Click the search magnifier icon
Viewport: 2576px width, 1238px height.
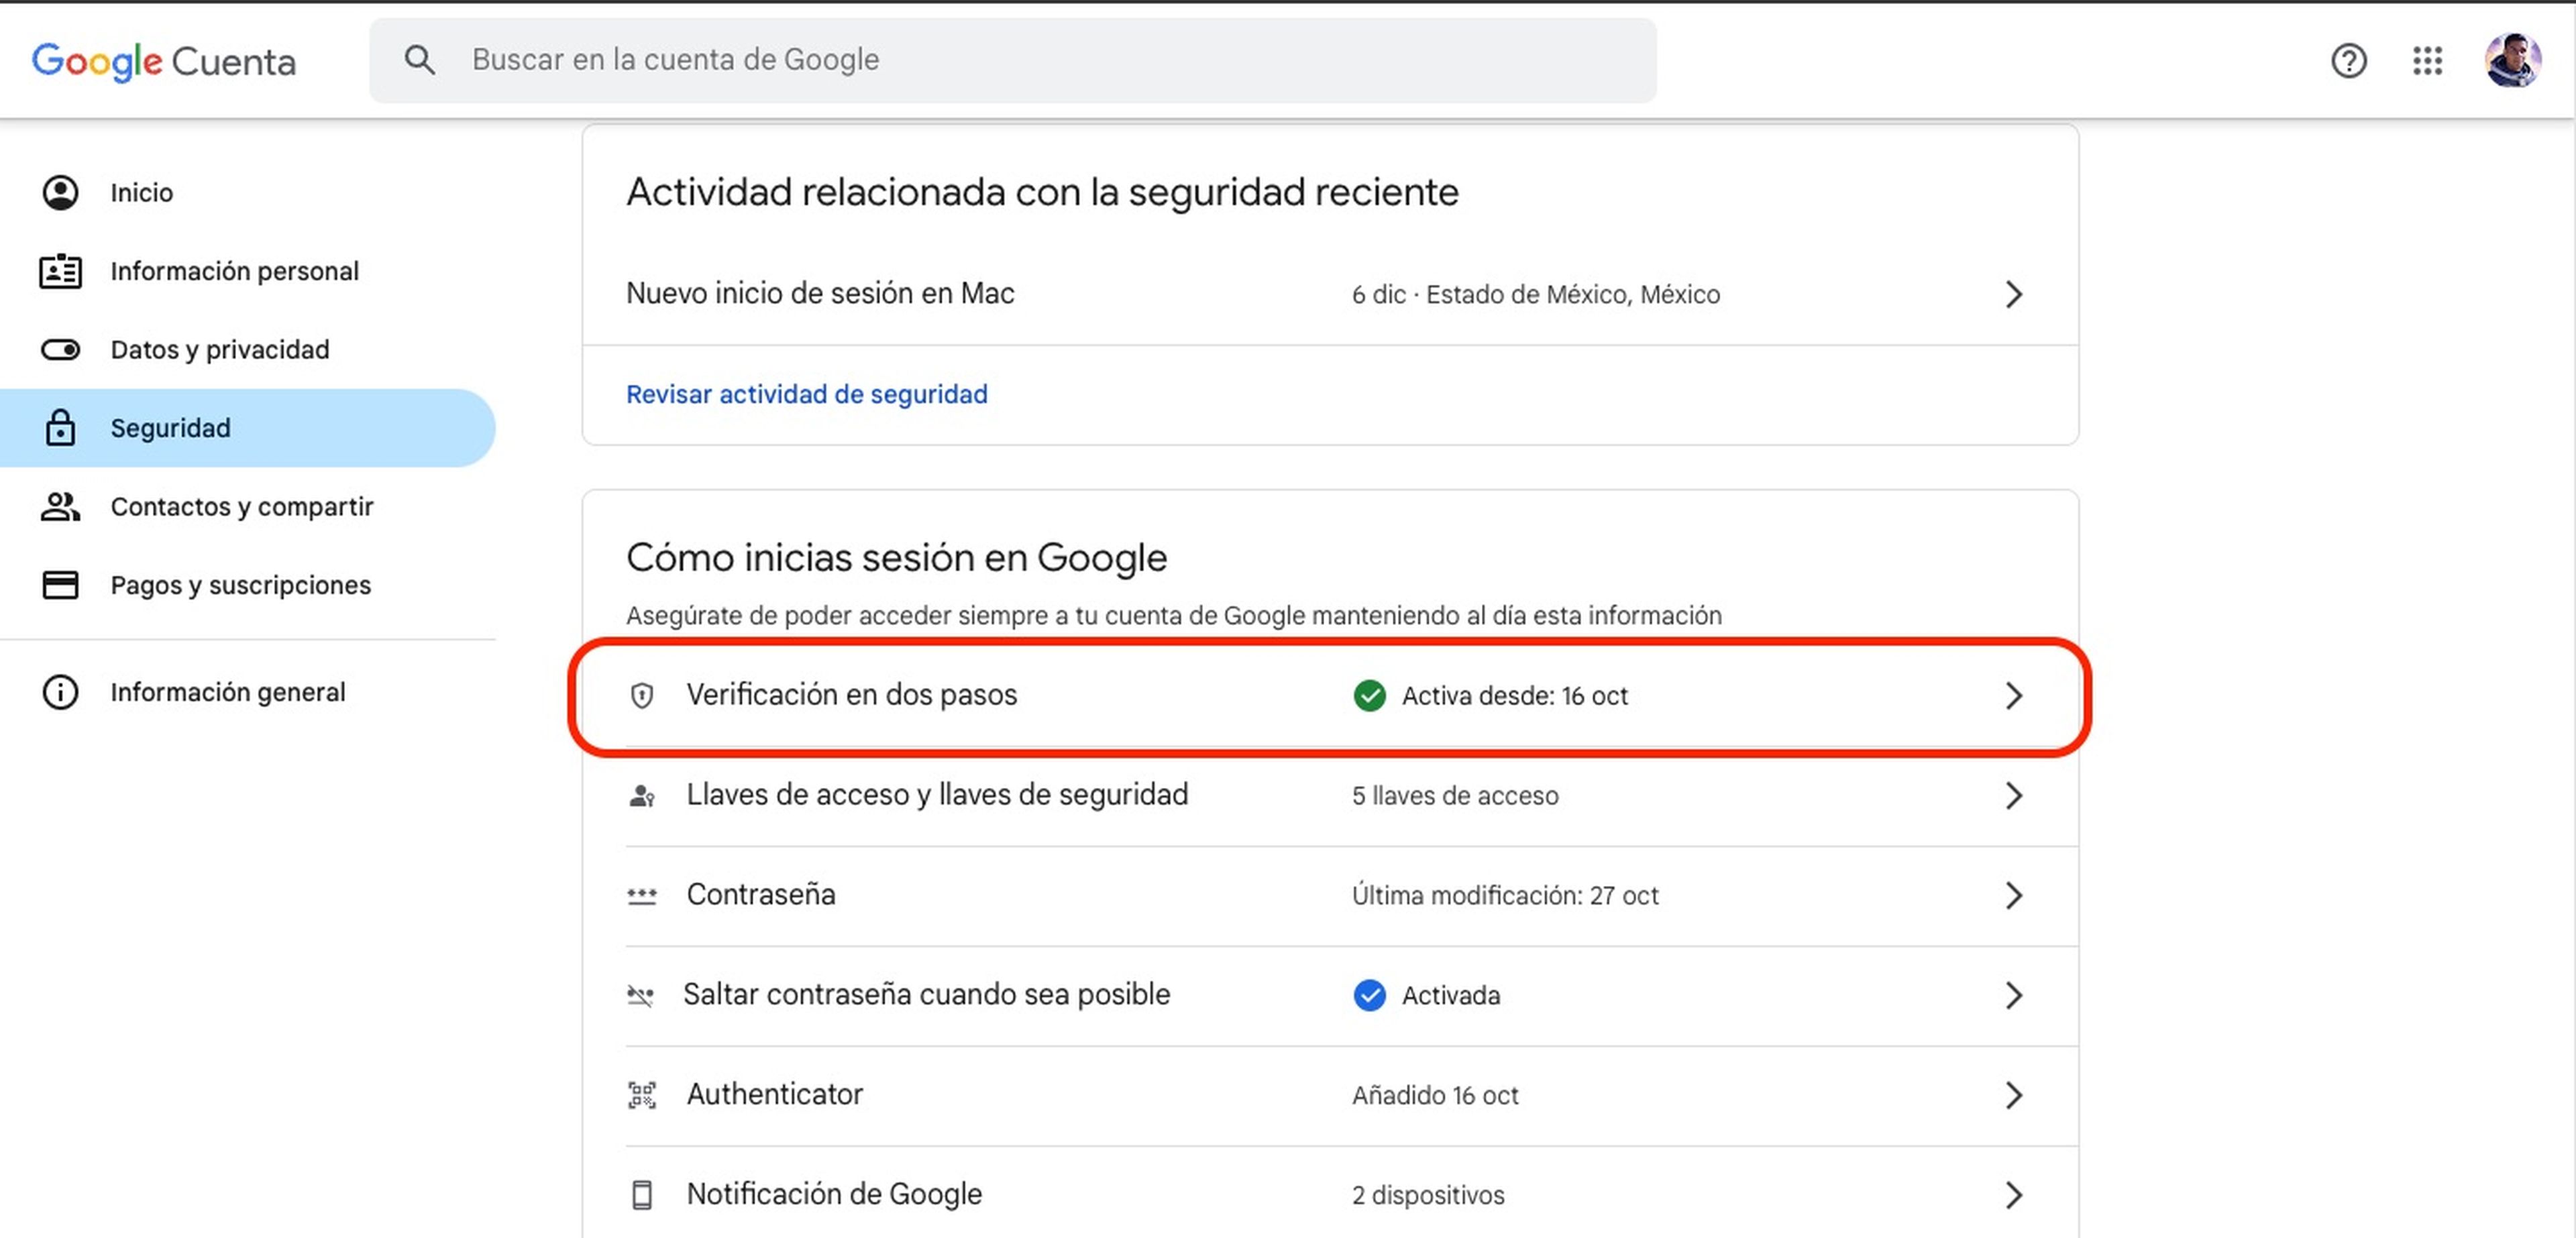(420, 60)
